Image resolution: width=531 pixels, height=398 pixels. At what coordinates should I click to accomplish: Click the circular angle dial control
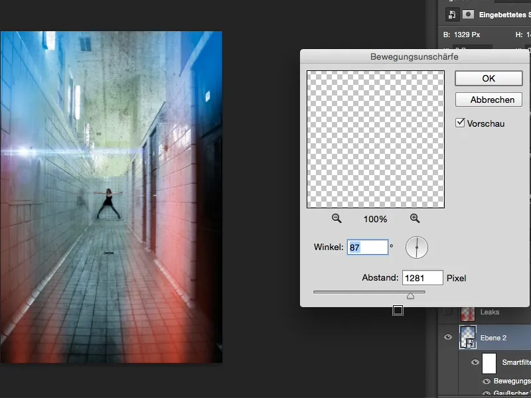click(x=417, y=246)
